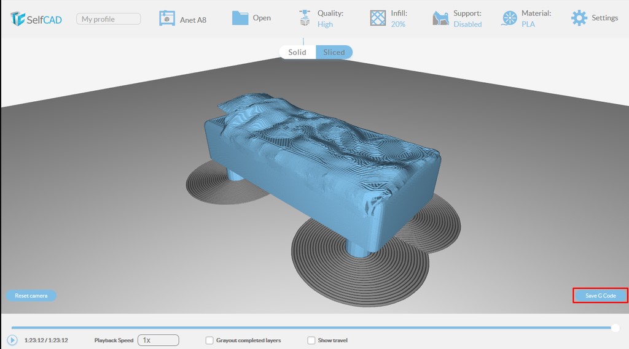Open Settings via the gear icon
The width and height of the screenshot is (629, 349).
(x=579, y=18)
